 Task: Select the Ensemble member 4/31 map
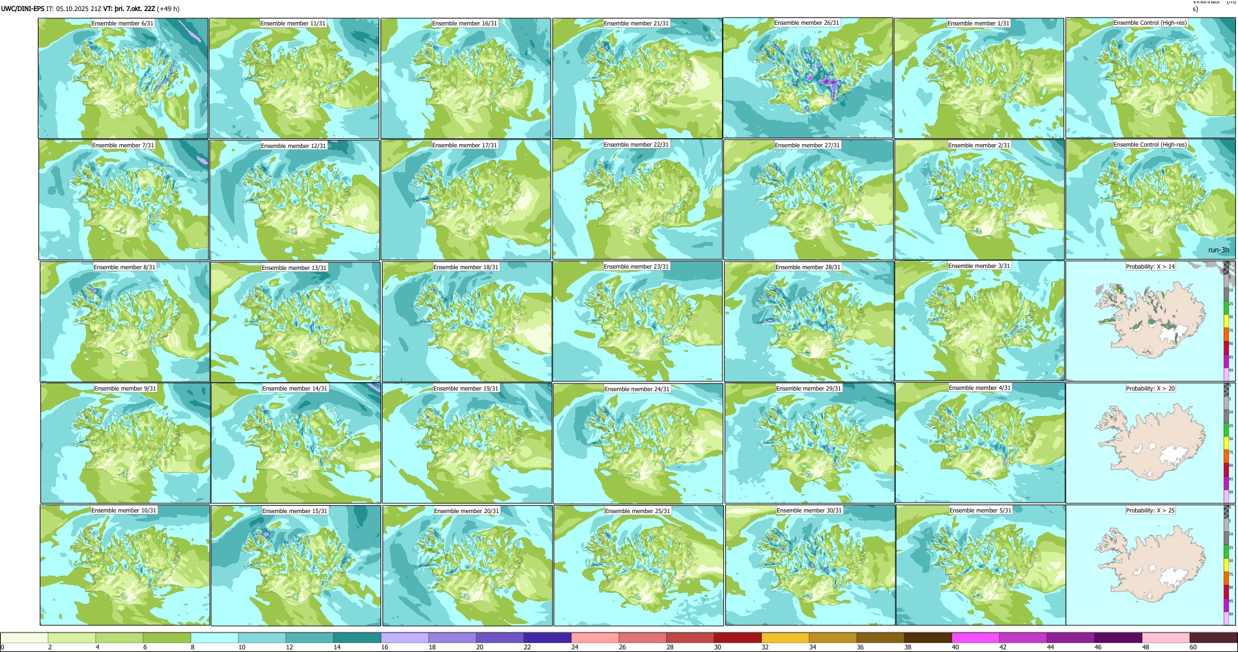(981, 443)
